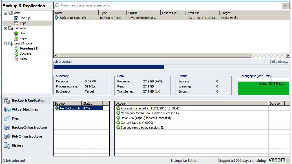
Task: Sort the job list by Status column
Action: tap(143, 13)
